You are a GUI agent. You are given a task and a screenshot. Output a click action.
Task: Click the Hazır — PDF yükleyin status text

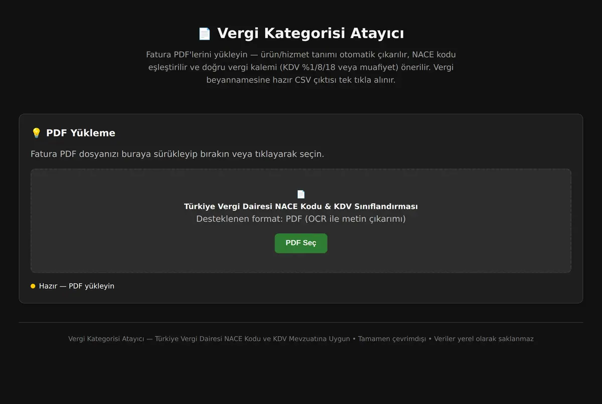77,286
